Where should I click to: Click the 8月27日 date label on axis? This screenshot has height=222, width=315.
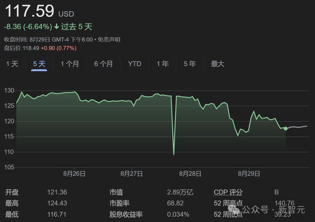[x=132, y=173]
